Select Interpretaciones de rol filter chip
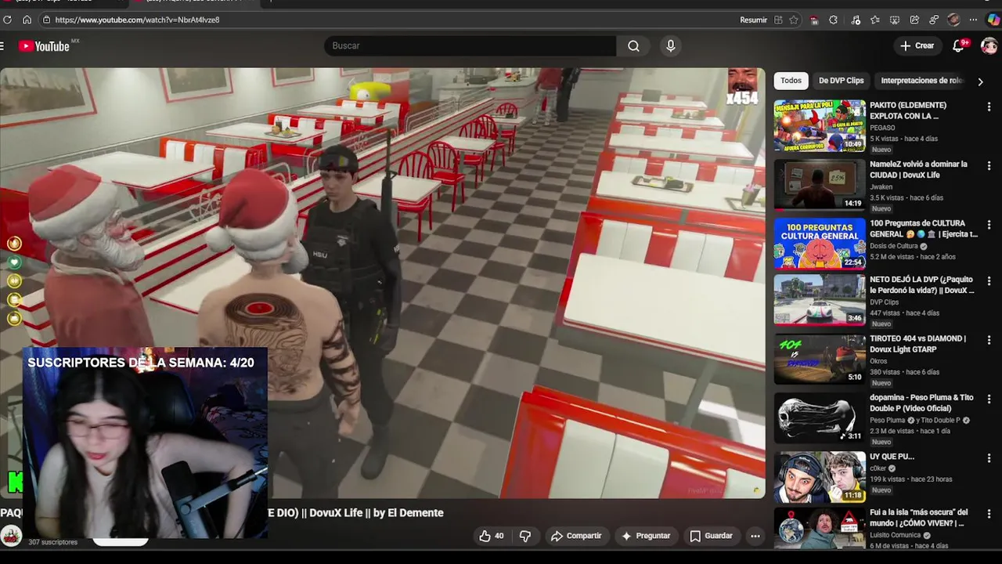 [x=921, y=81]
